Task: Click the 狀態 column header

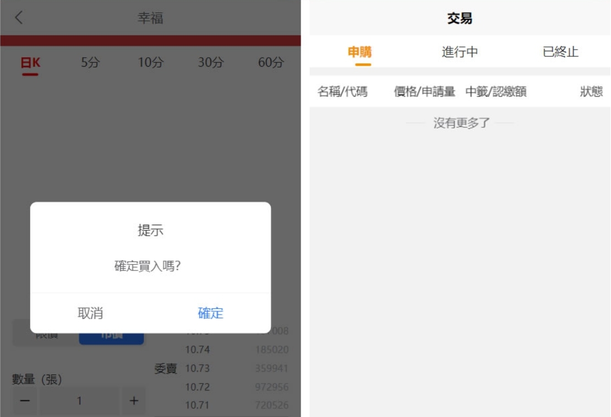Action: pos(591,92)
